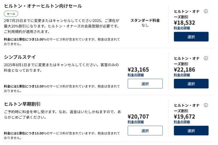Click the green セール badge
218x145 pixels.
(x=11, y=14)
